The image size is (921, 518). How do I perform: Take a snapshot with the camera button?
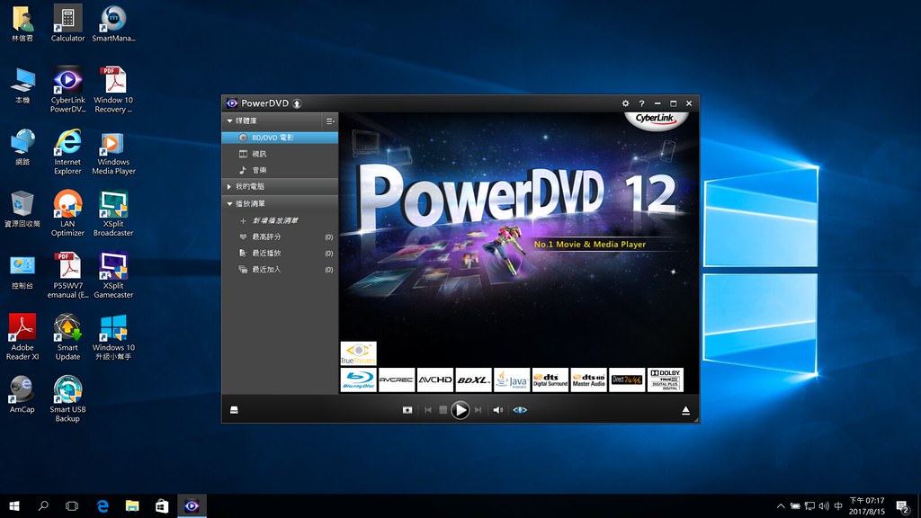coord(407,410)
